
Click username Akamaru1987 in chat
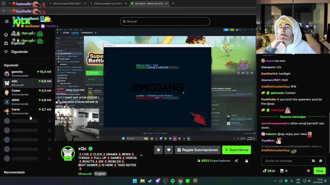[271, 80]
